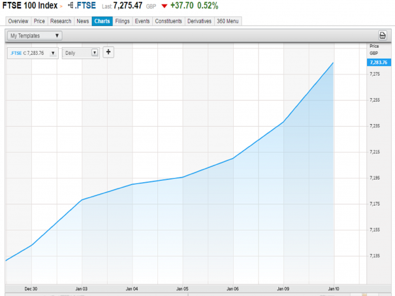The width and height of the screenshot is (395, 296).
Task: Click the red down-triangle price indicator
Action: point(164,6)
